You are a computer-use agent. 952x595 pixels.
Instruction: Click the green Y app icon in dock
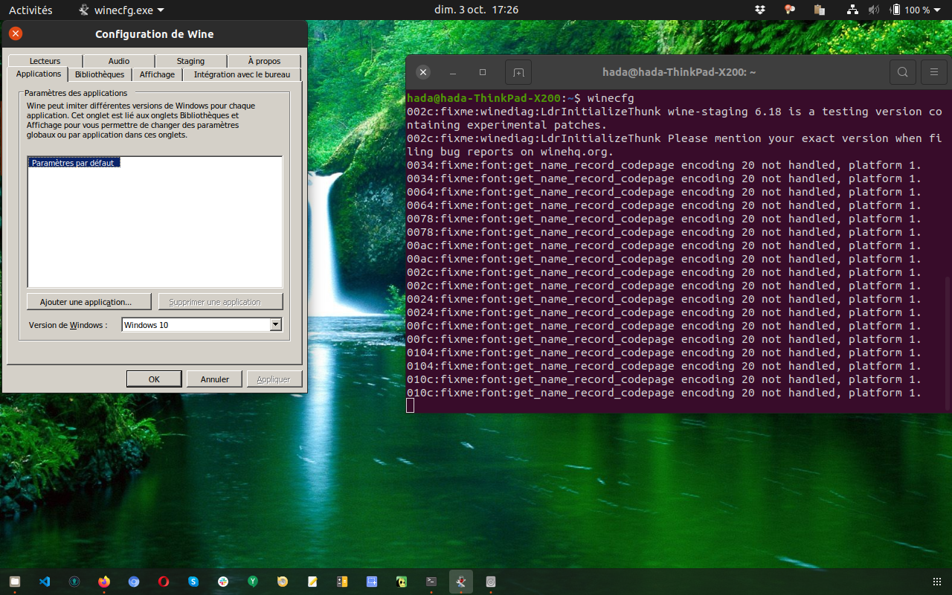click(253, 582)
